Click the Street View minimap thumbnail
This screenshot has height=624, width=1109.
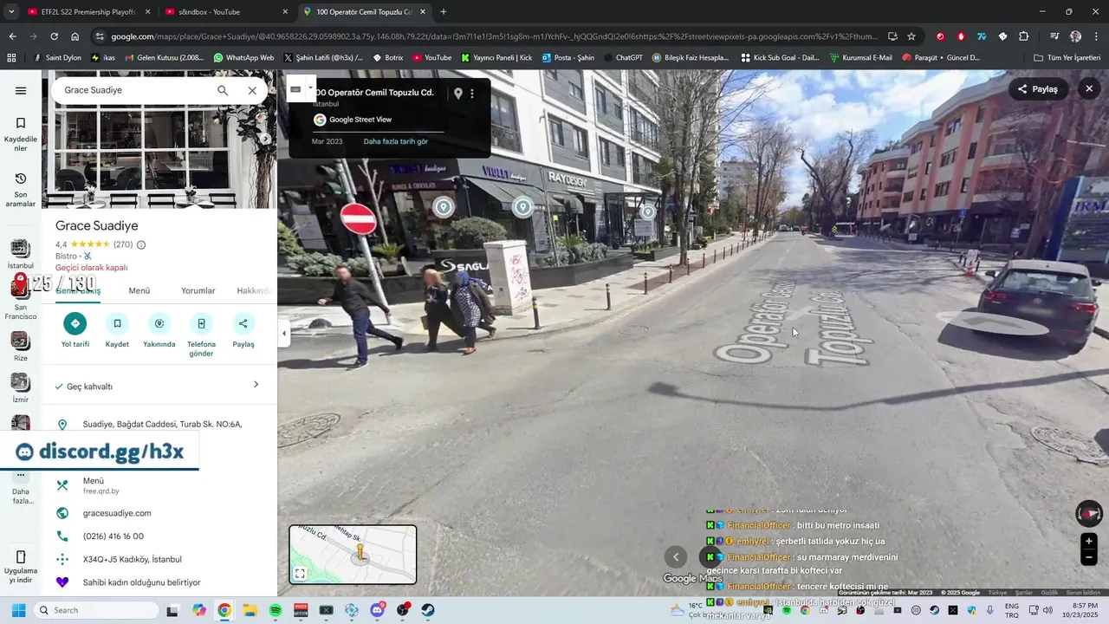(x=353, y=555)
